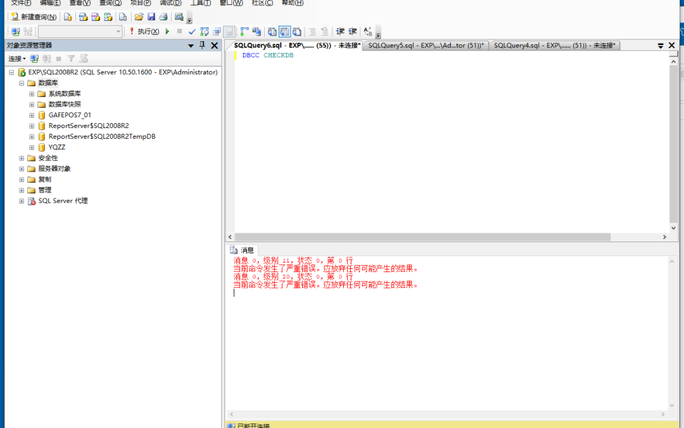Expand the GAFEPOS7_01 database node
Image resolution: width=684 pixels, height=428 pixels.
(x=32, y=115)
